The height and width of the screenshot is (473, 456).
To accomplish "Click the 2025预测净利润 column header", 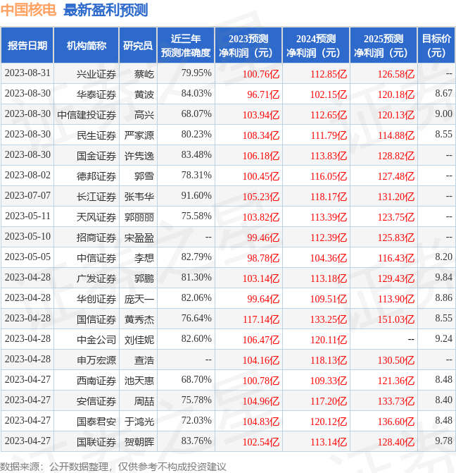I will point(384,46).
